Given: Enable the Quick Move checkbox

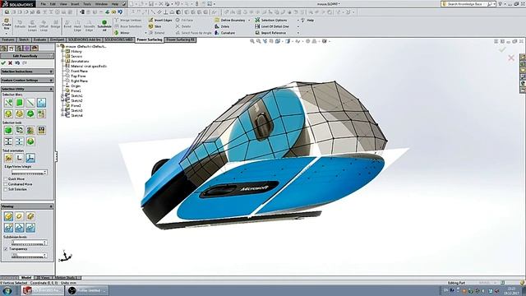Looking at the screenshot, I should [x=6, y=179].
